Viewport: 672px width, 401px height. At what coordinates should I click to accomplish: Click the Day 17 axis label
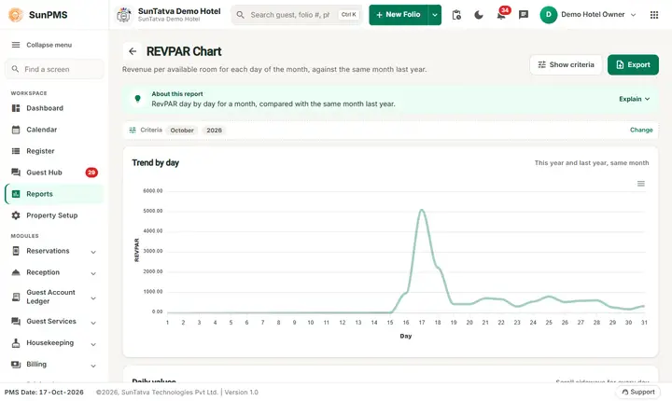422,322
